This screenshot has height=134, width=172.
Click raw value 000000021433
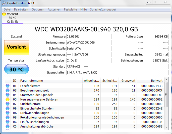pyautogui.click(x=152, y=86)
